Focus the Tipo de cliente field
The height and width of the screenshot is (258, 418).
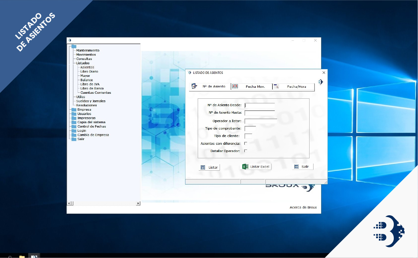tap(248, 136)
